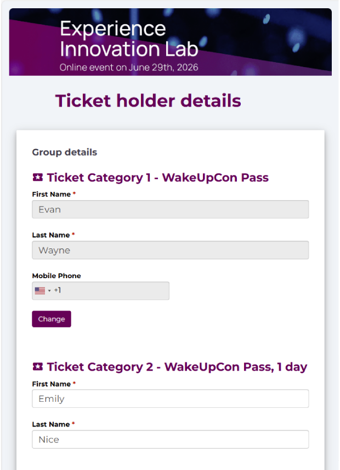
Task: Click the Last Name label under Category 1
Action: [x=50, y=235]
